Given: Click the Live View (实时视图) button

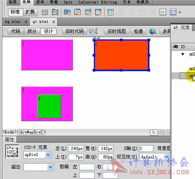Looking at the screenshot, I should pyautogui.click(x=116, y=31).
